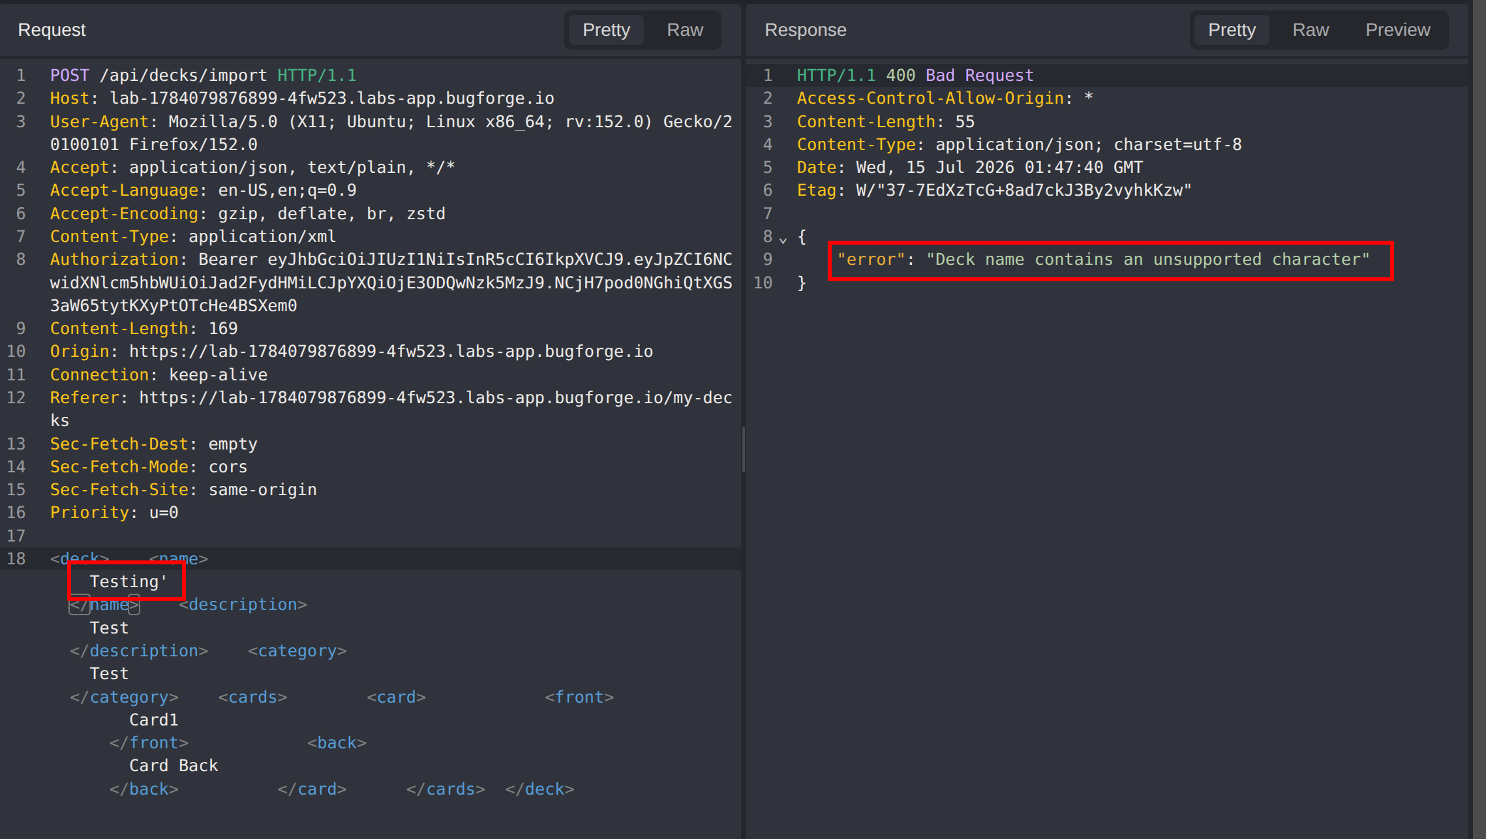Click the Response panel title

click(805, 30)
